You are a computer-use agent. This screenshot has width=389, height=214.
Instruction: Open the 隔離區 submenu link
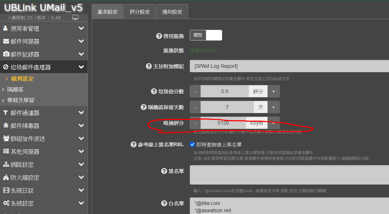pos(15,89)
